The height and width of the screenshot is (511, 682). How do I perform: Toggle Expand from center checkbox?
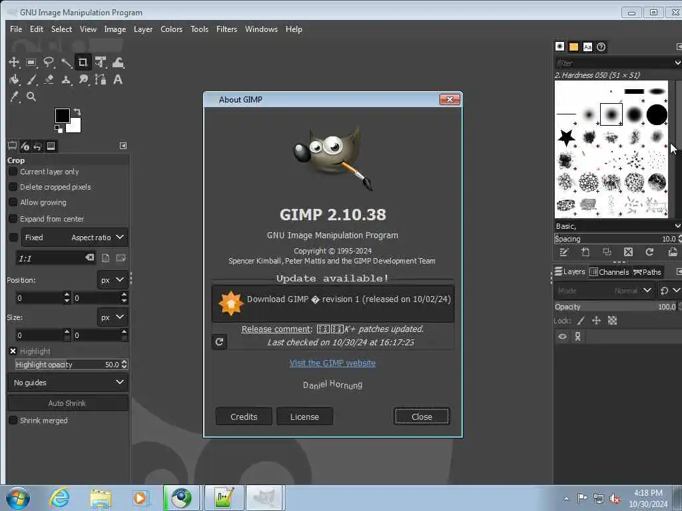point(13,218)
